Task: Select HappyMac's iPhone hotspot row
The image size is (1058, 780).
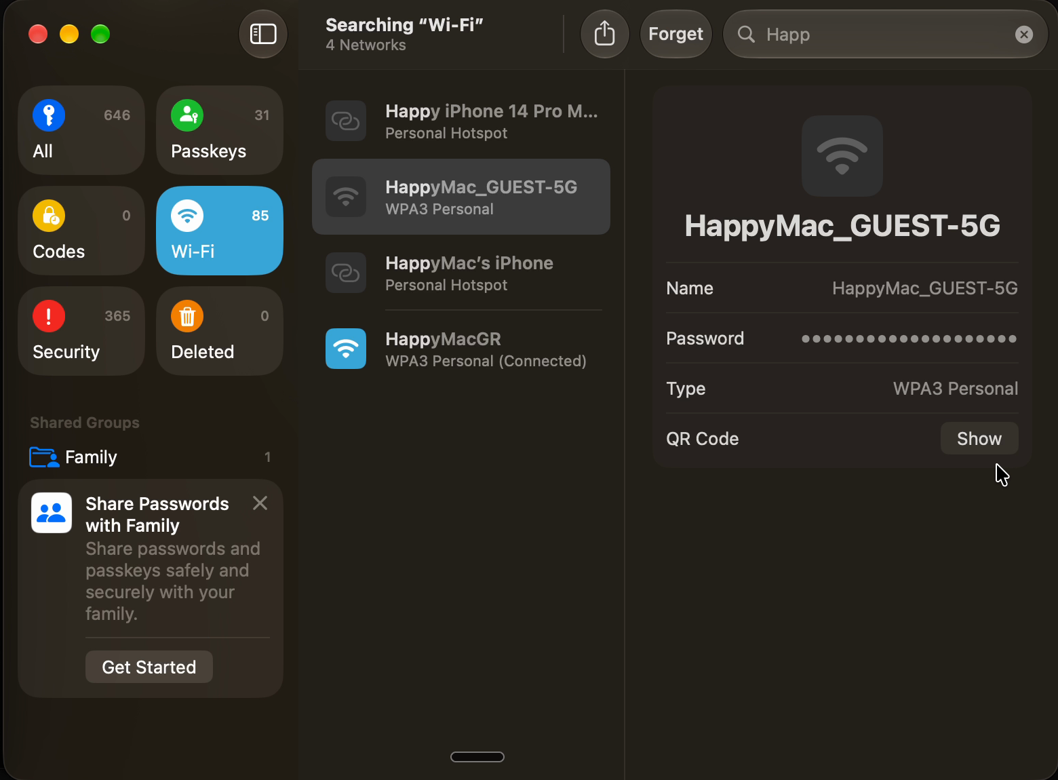Action: pos(461,273)
